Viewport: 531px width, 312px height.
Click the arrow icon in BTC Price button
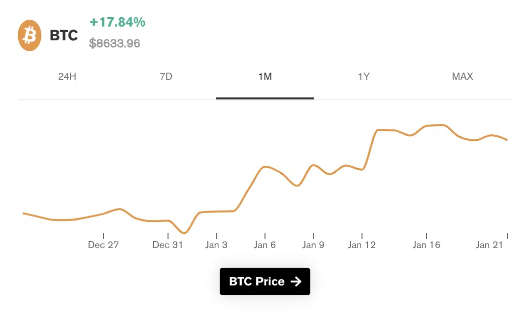(x=296, y=281)
